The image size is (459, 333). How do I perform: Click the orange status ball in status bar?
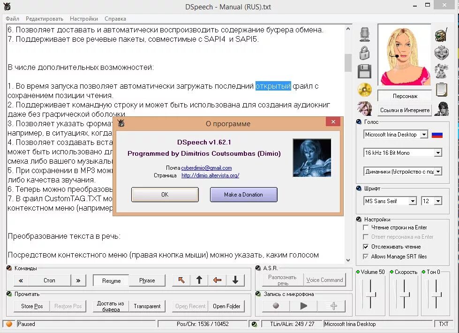9,324
